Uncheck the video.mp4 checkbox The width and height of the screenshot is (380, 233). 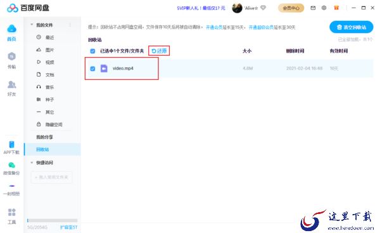click(x=92, y=68)
